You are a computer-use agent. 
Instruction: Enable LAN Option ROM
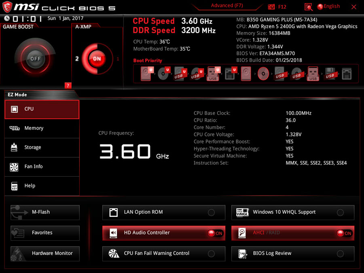(x=211, y=213)
